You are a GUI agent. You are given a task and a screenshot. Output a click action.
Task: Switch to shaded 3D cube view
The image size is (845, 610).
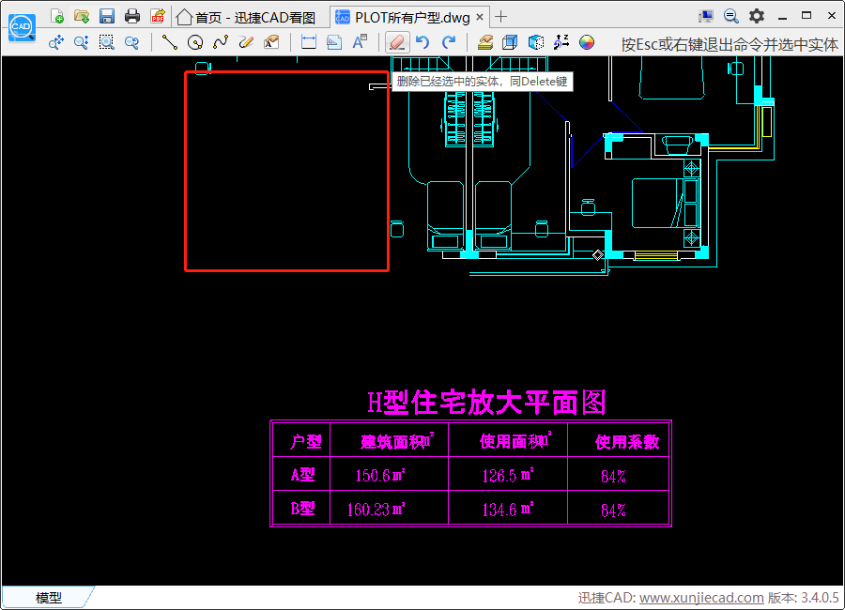point(536,42)
